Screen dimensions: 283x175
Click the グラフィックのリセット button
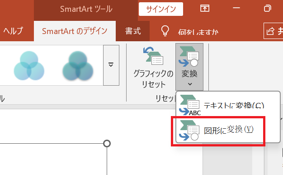[x=153, y=68]
